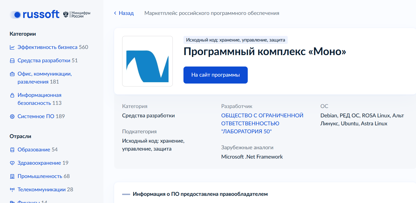Click the chart icon beside Эффективность бизнеса
Screen dimensions: 416x203
12,47
